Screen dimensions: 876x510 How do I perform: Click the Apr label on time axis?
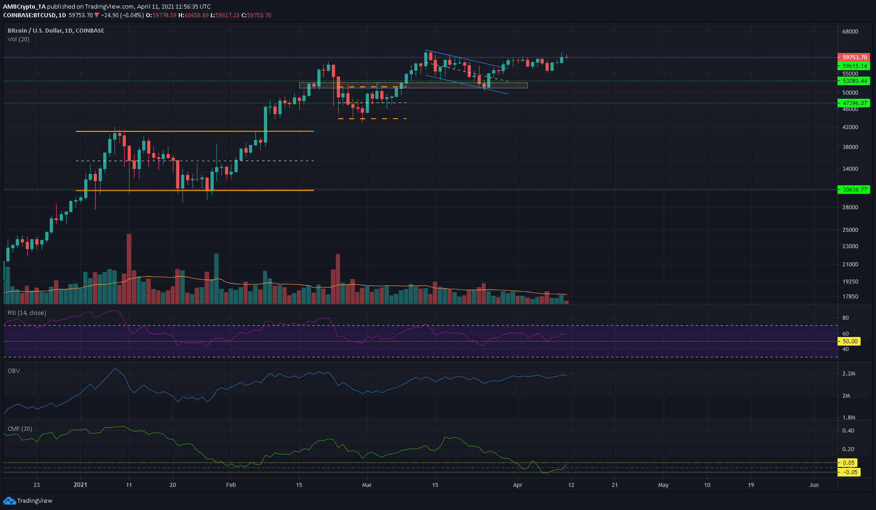coord(517,485)
